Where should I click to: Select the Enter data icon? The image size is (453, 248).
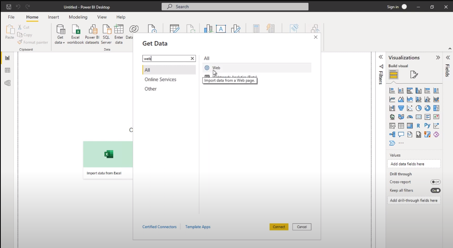tap(119, 35)
